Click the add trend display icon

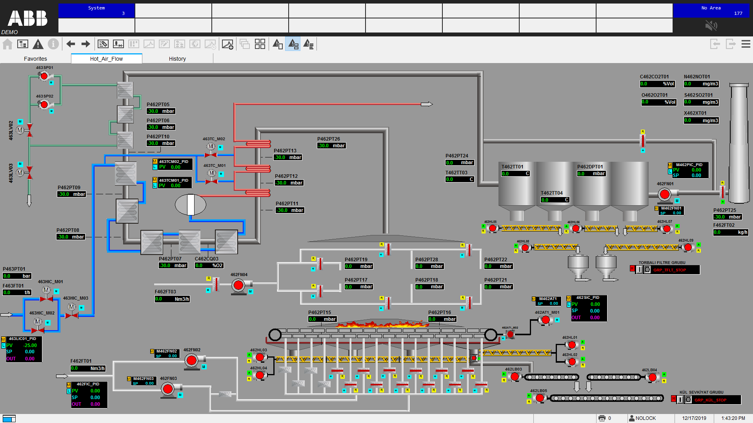(x=227, y=44)
